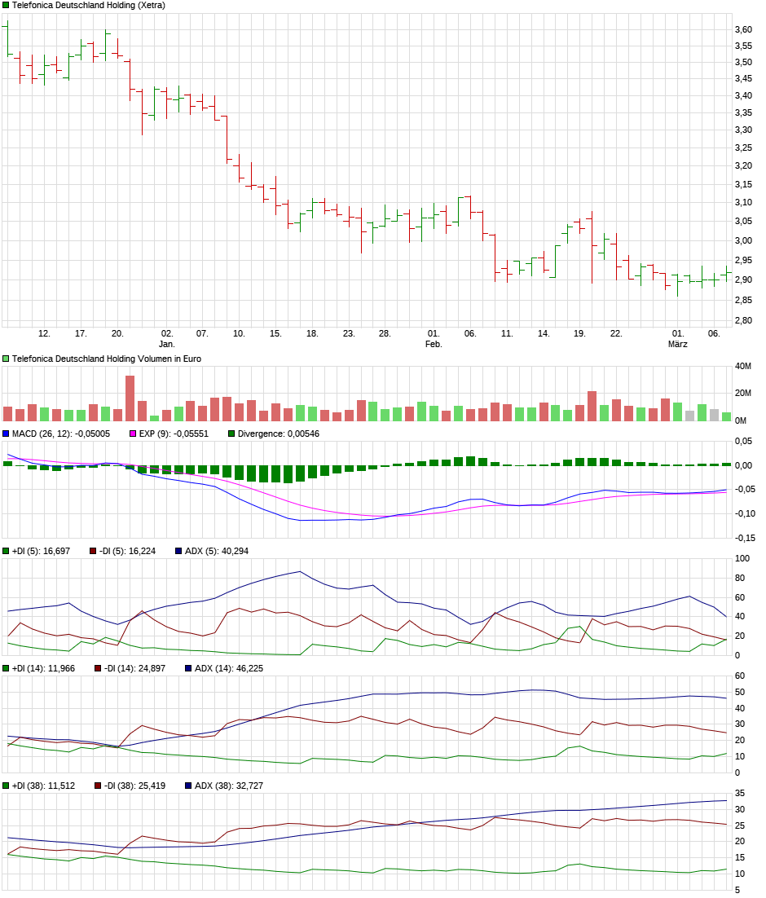
Task: Click the Feb. axis label
Action: click(x=434, y=344)
